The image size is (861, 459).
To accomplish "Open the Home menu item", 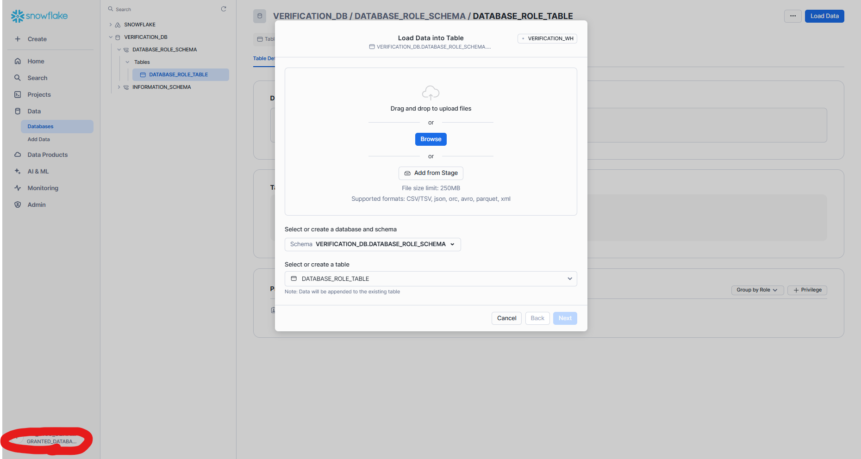I will tap(36, 61).
